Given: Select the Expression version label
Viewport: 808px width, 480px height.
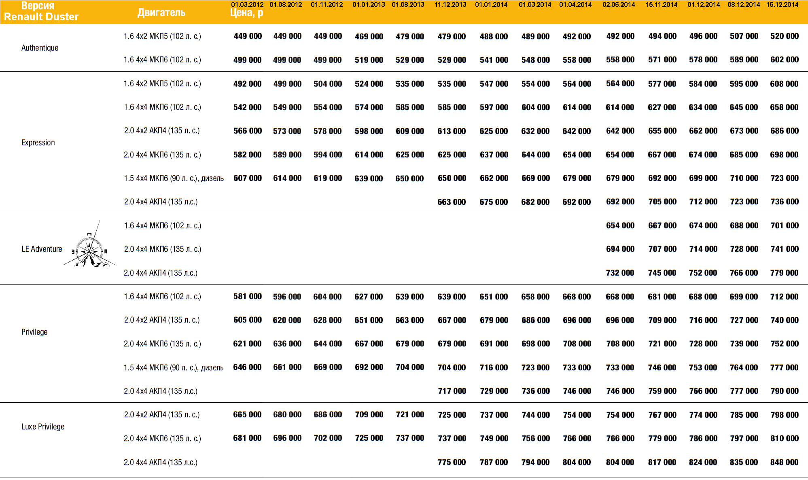Looking at the screenshot, I should tap(38, 142).
